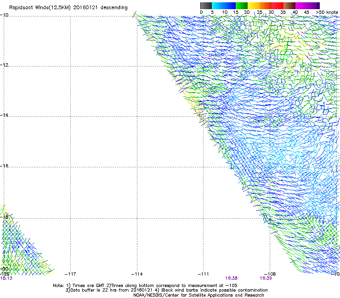Click the -18 latitude axis label
The width and height of the screenshot is (340, 298).
(4, 217)
